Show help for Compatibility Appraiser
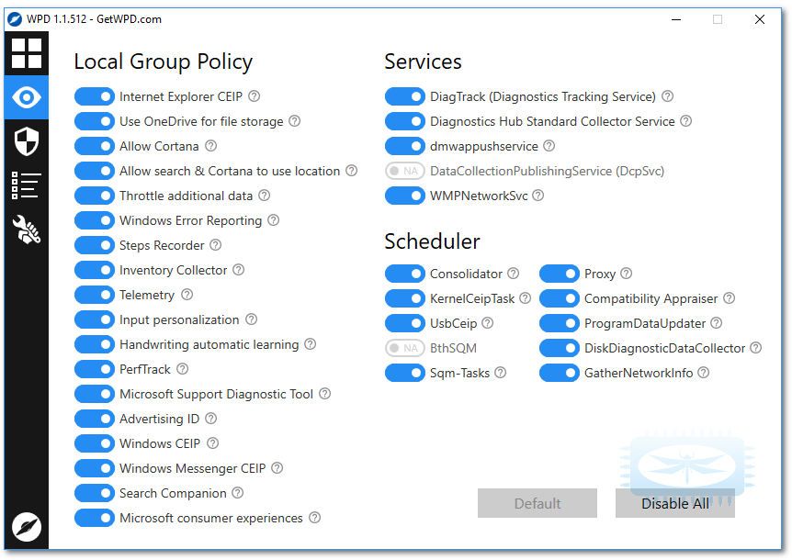This screenshot has width=792, height=560. (729, 298)
